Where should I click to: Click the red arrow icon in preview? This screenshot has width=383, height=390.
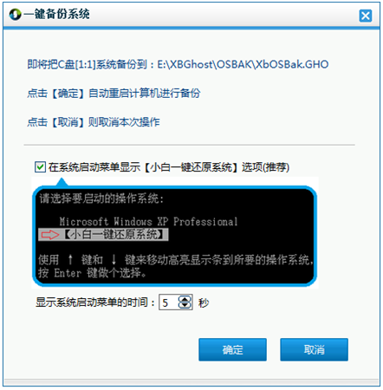[x=50, y=235]
